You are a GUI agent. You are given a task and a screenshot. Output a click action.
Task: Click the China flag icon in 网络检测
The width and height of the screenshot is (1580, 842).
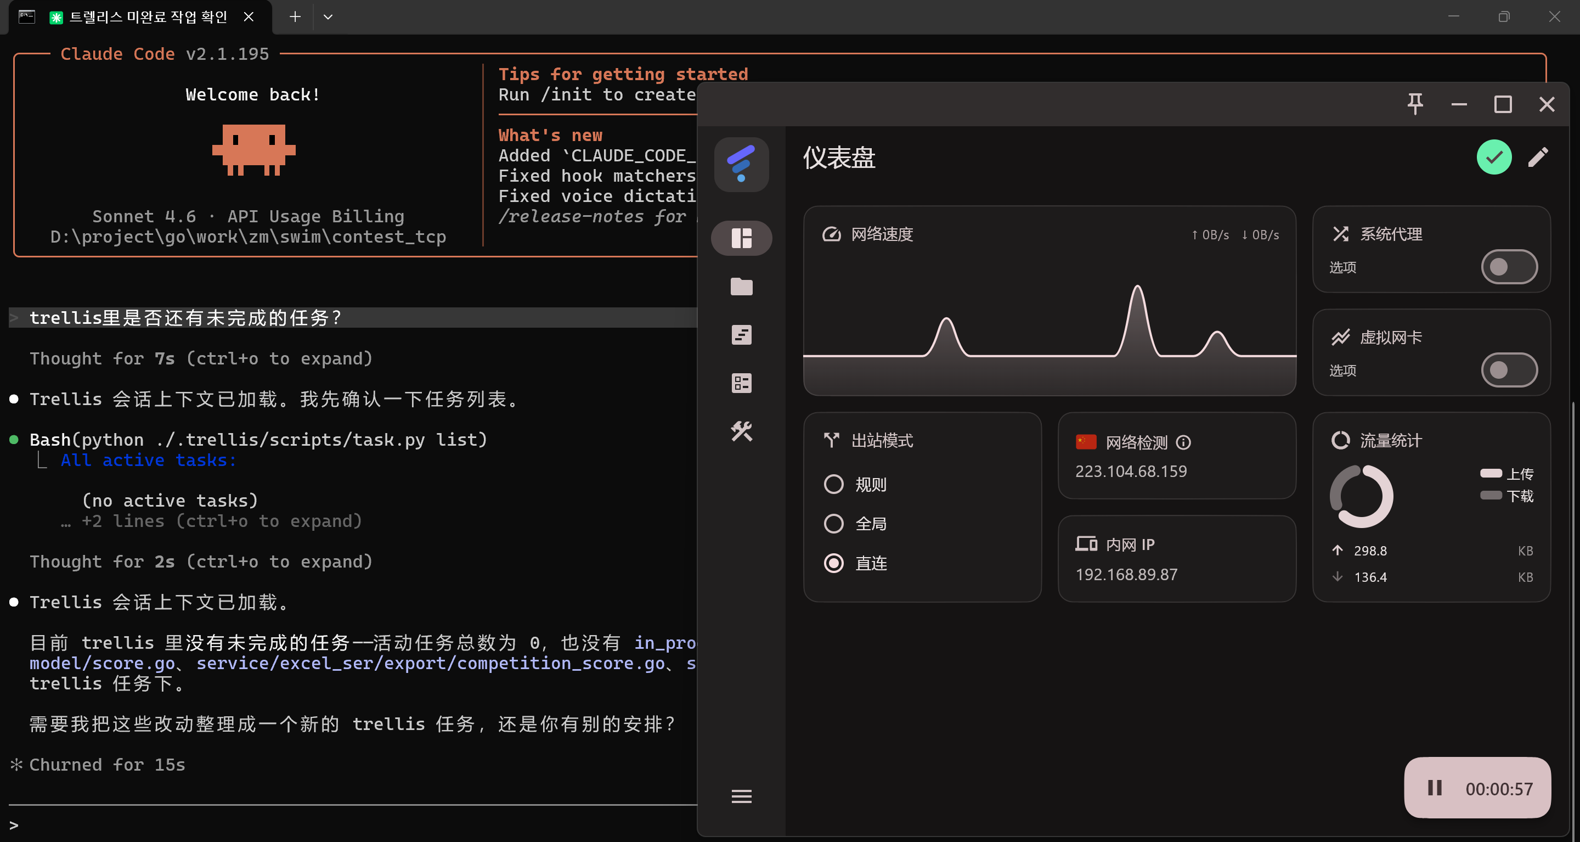point(1086,442)
